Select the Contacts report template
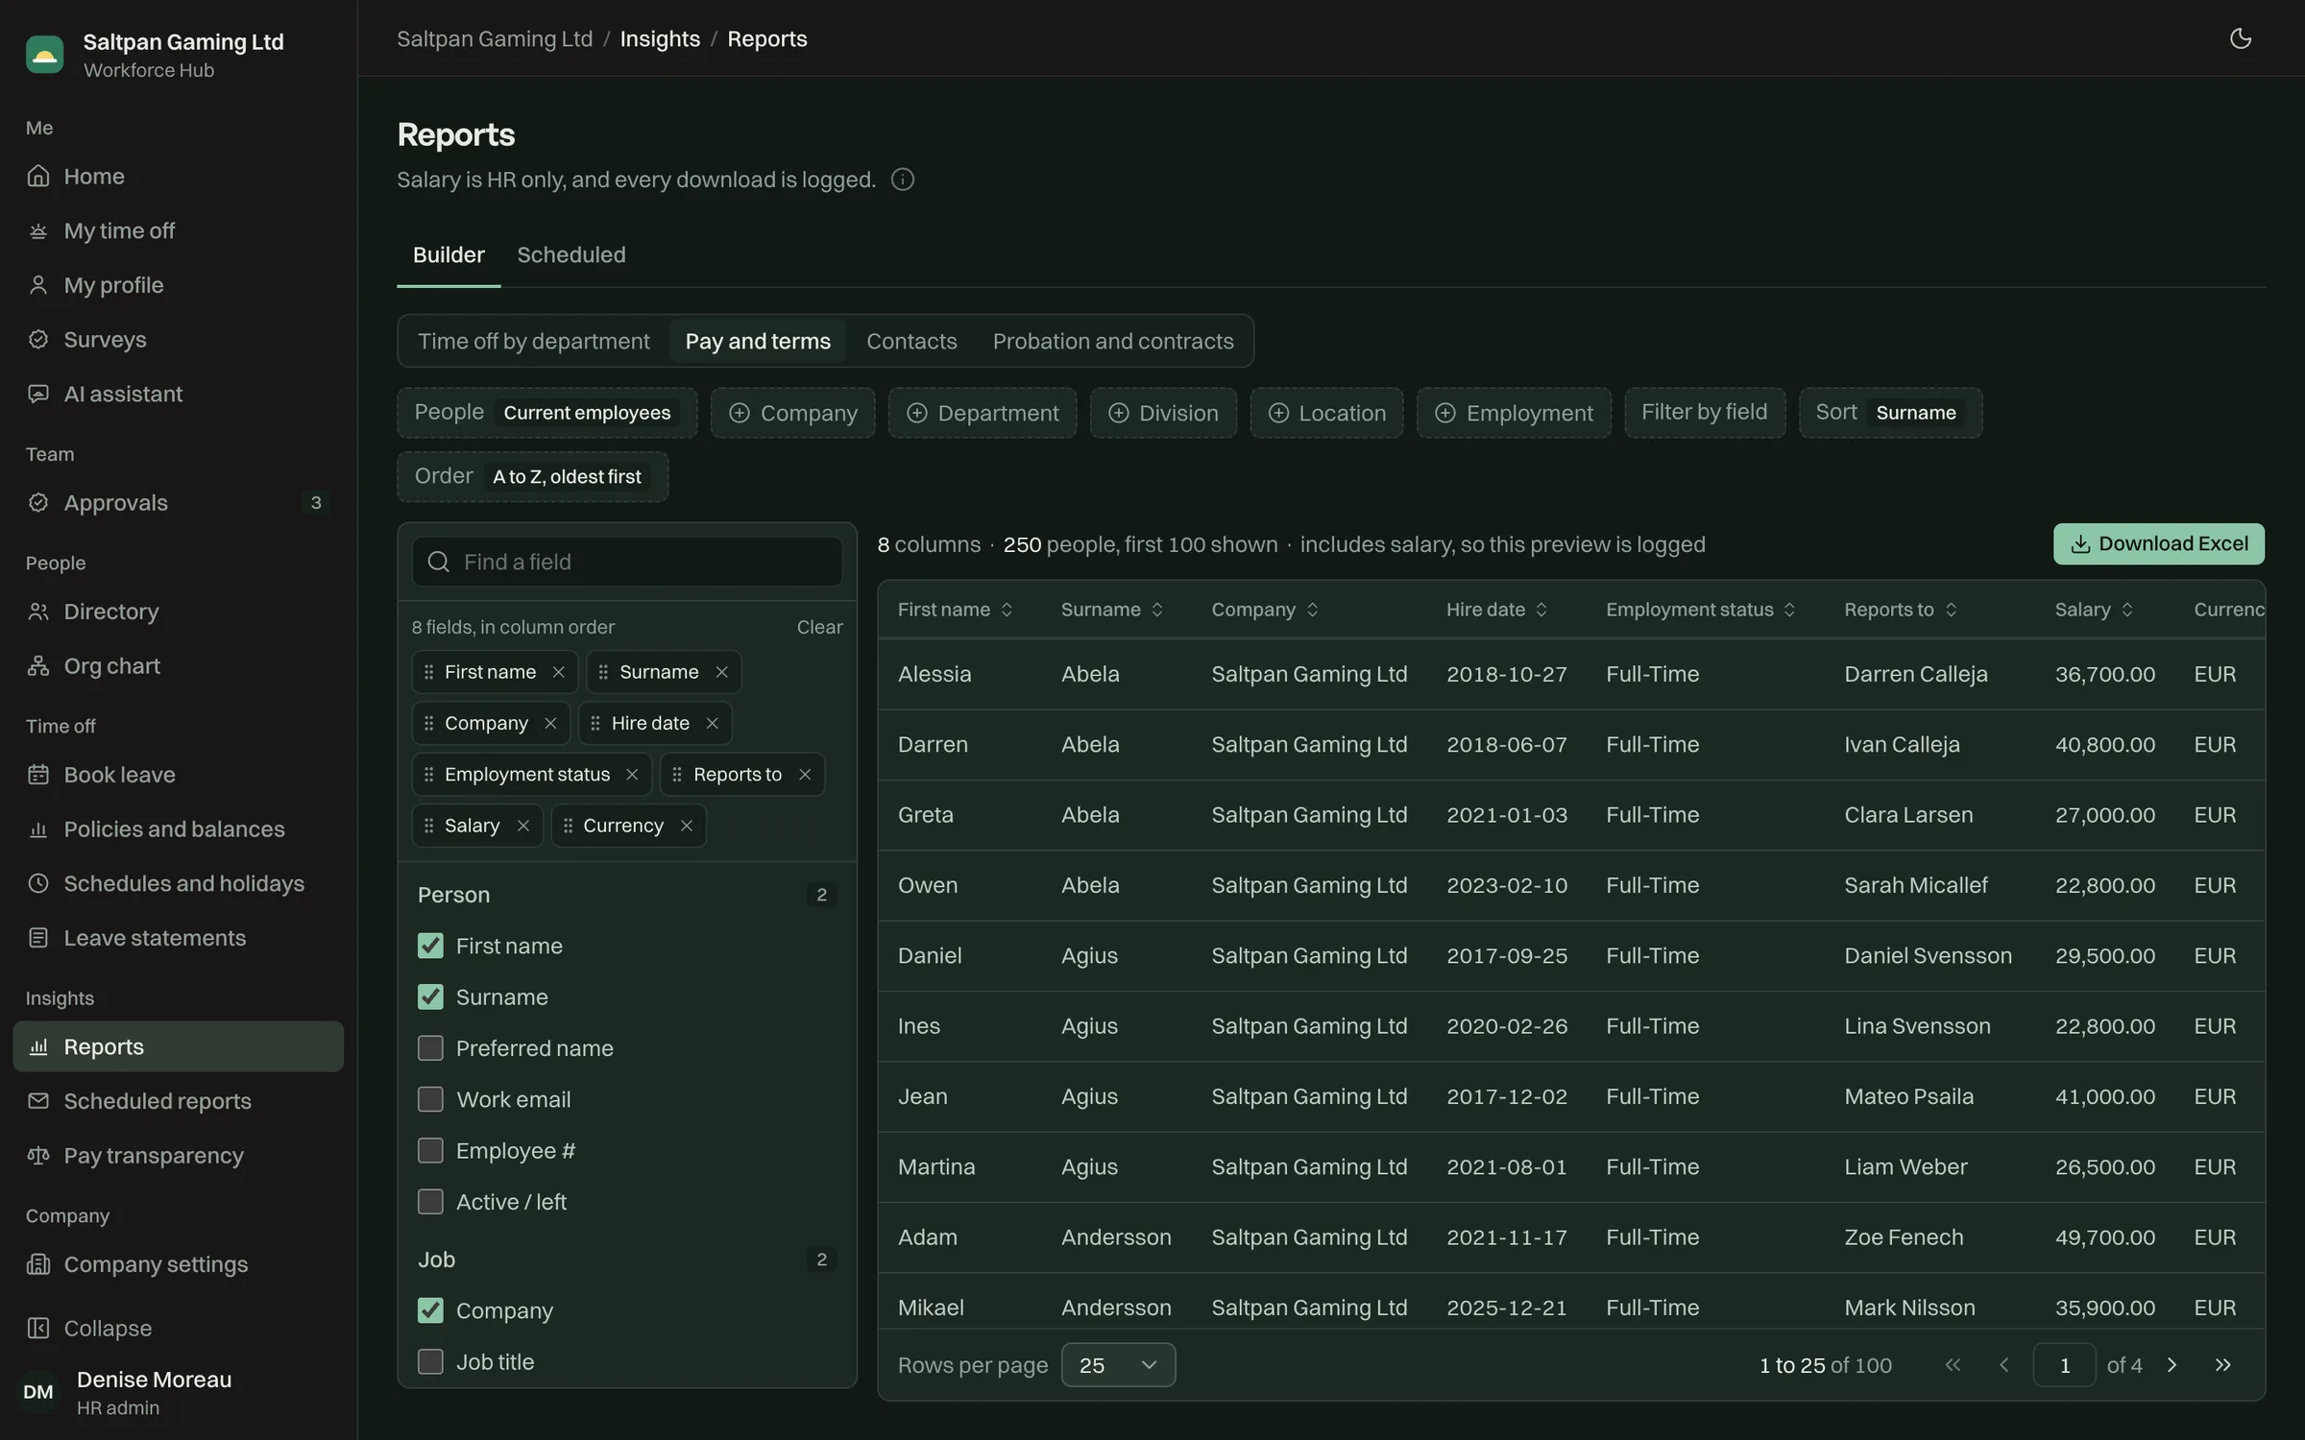This screenshot has width=2305, height=1440. click(x=911, y=341)
